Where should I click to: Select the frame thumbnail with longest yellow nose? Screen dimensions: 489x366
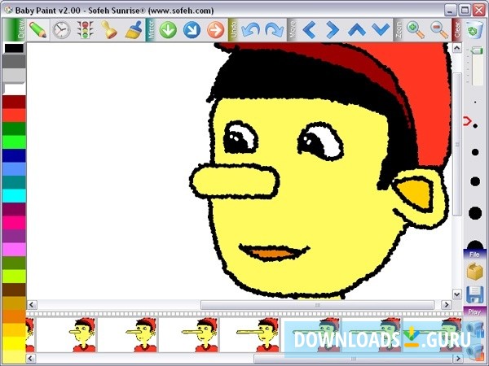[250, 335]
